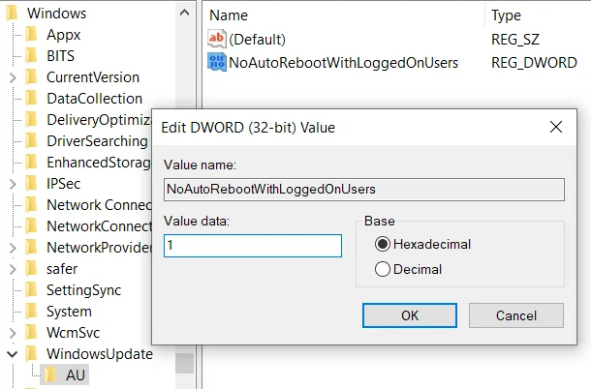The height and width of the screenshot is (389, 591).
Task: Click the Value name field
Action: pos(364,190)
